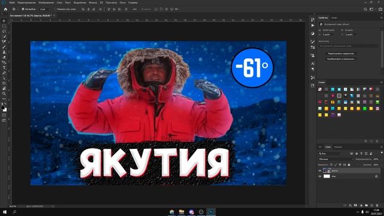This screenshot has height=216, width=384.
Task: Open the Properties panel flyout menu
Action: pyautogui.click(x=382, y=17)
